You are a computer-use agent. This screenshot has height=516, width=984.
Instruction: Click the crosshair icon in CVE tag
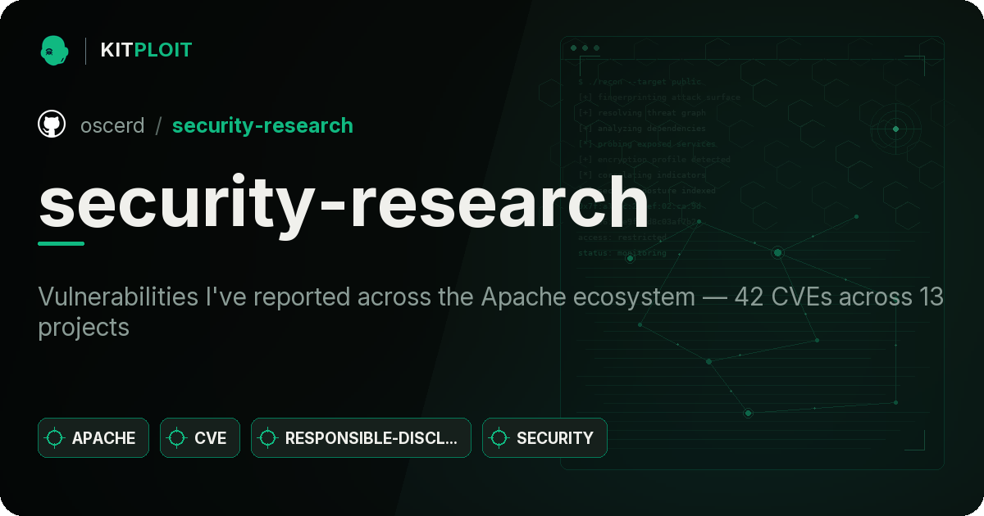(x=177, y=438)
